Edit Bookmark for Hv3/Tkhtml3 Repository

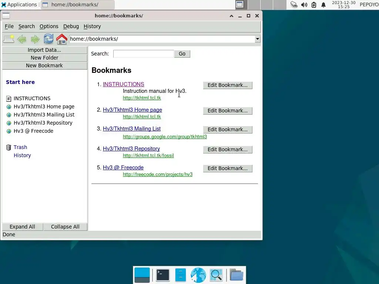228,149
